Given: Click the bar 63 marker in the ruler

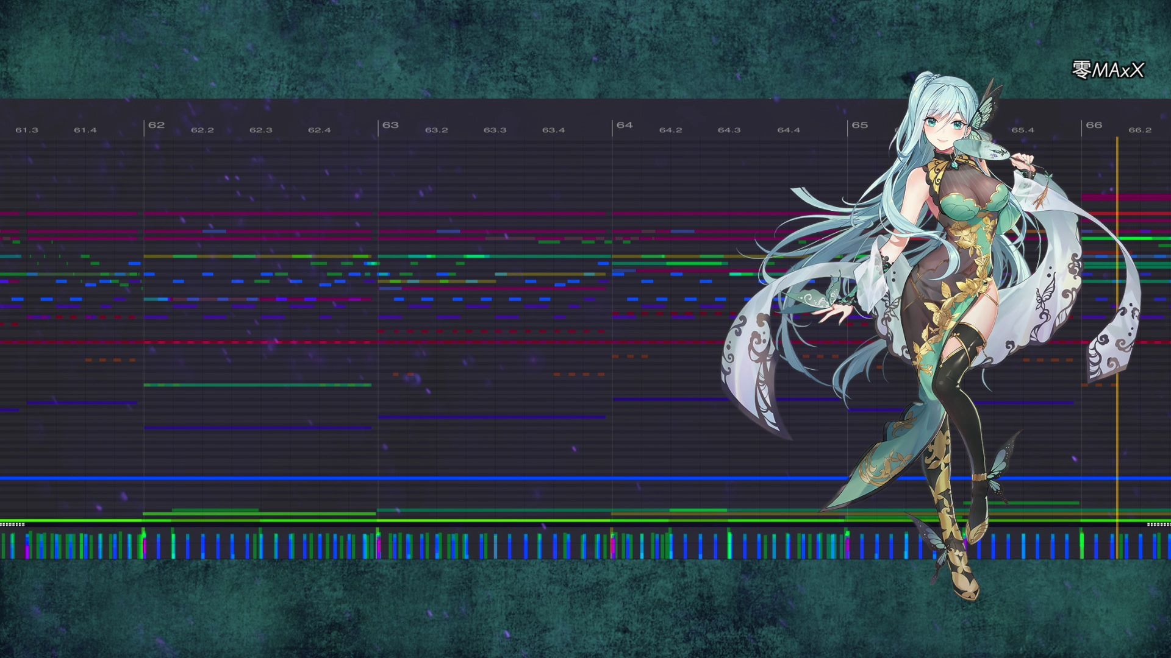Looking at the screenshot, I should click(x=390, y=125).
